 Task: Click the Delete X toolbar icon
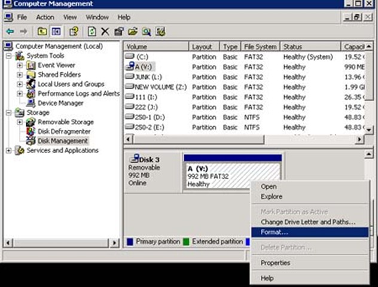click(105, 32)
